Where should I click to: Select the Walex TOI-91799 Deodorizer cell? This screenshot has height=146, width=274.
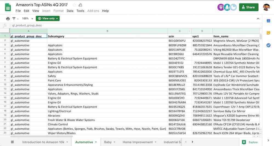click(x=236, y=120)
